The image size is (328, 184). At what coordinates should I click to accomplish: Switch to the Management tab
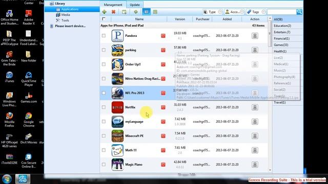click(x=113, y=5)
